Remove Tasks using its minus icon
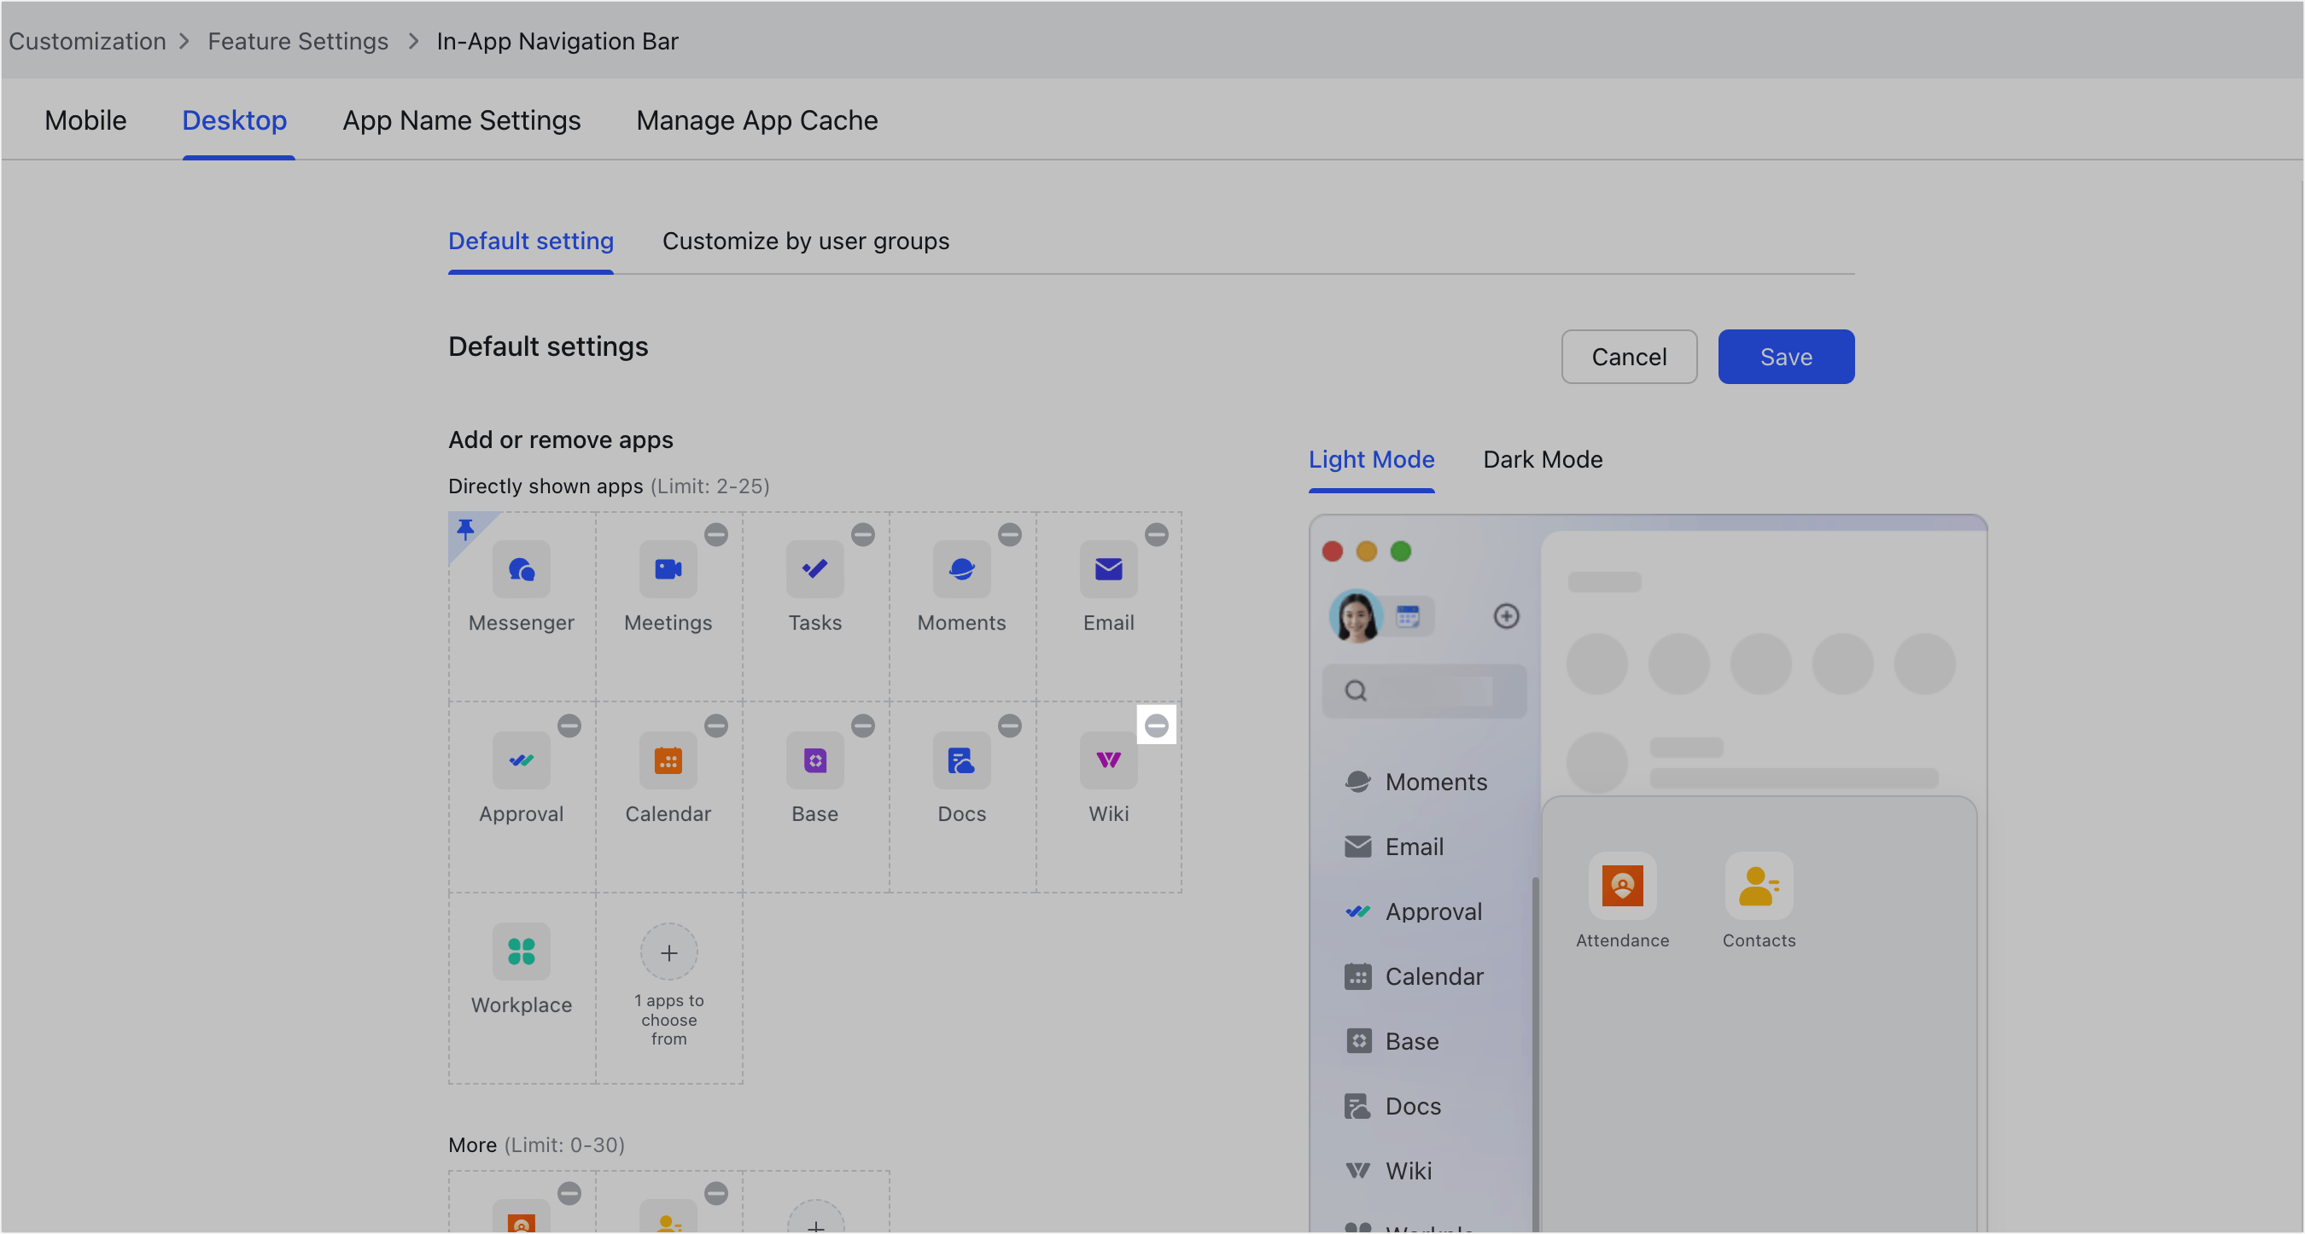This screenshot has height=1234, width=2305. 862,535
